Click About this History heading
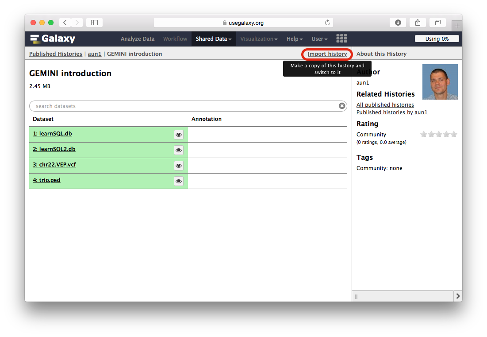 tap(381, 54)
